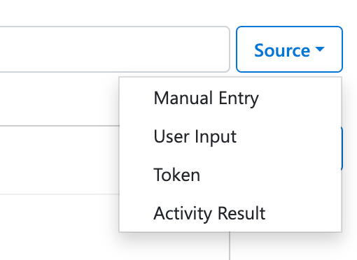Click the Manual Entry item atop the list
Viewport: 357px width, 260px height.
[230, 98]
